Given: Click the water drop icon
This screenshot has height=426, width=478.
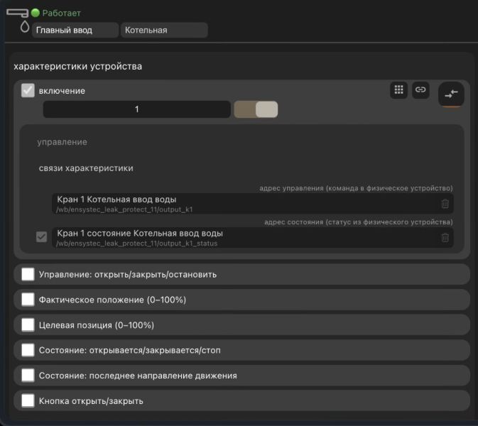Looking at the screenshot, I should coord(25,26).
